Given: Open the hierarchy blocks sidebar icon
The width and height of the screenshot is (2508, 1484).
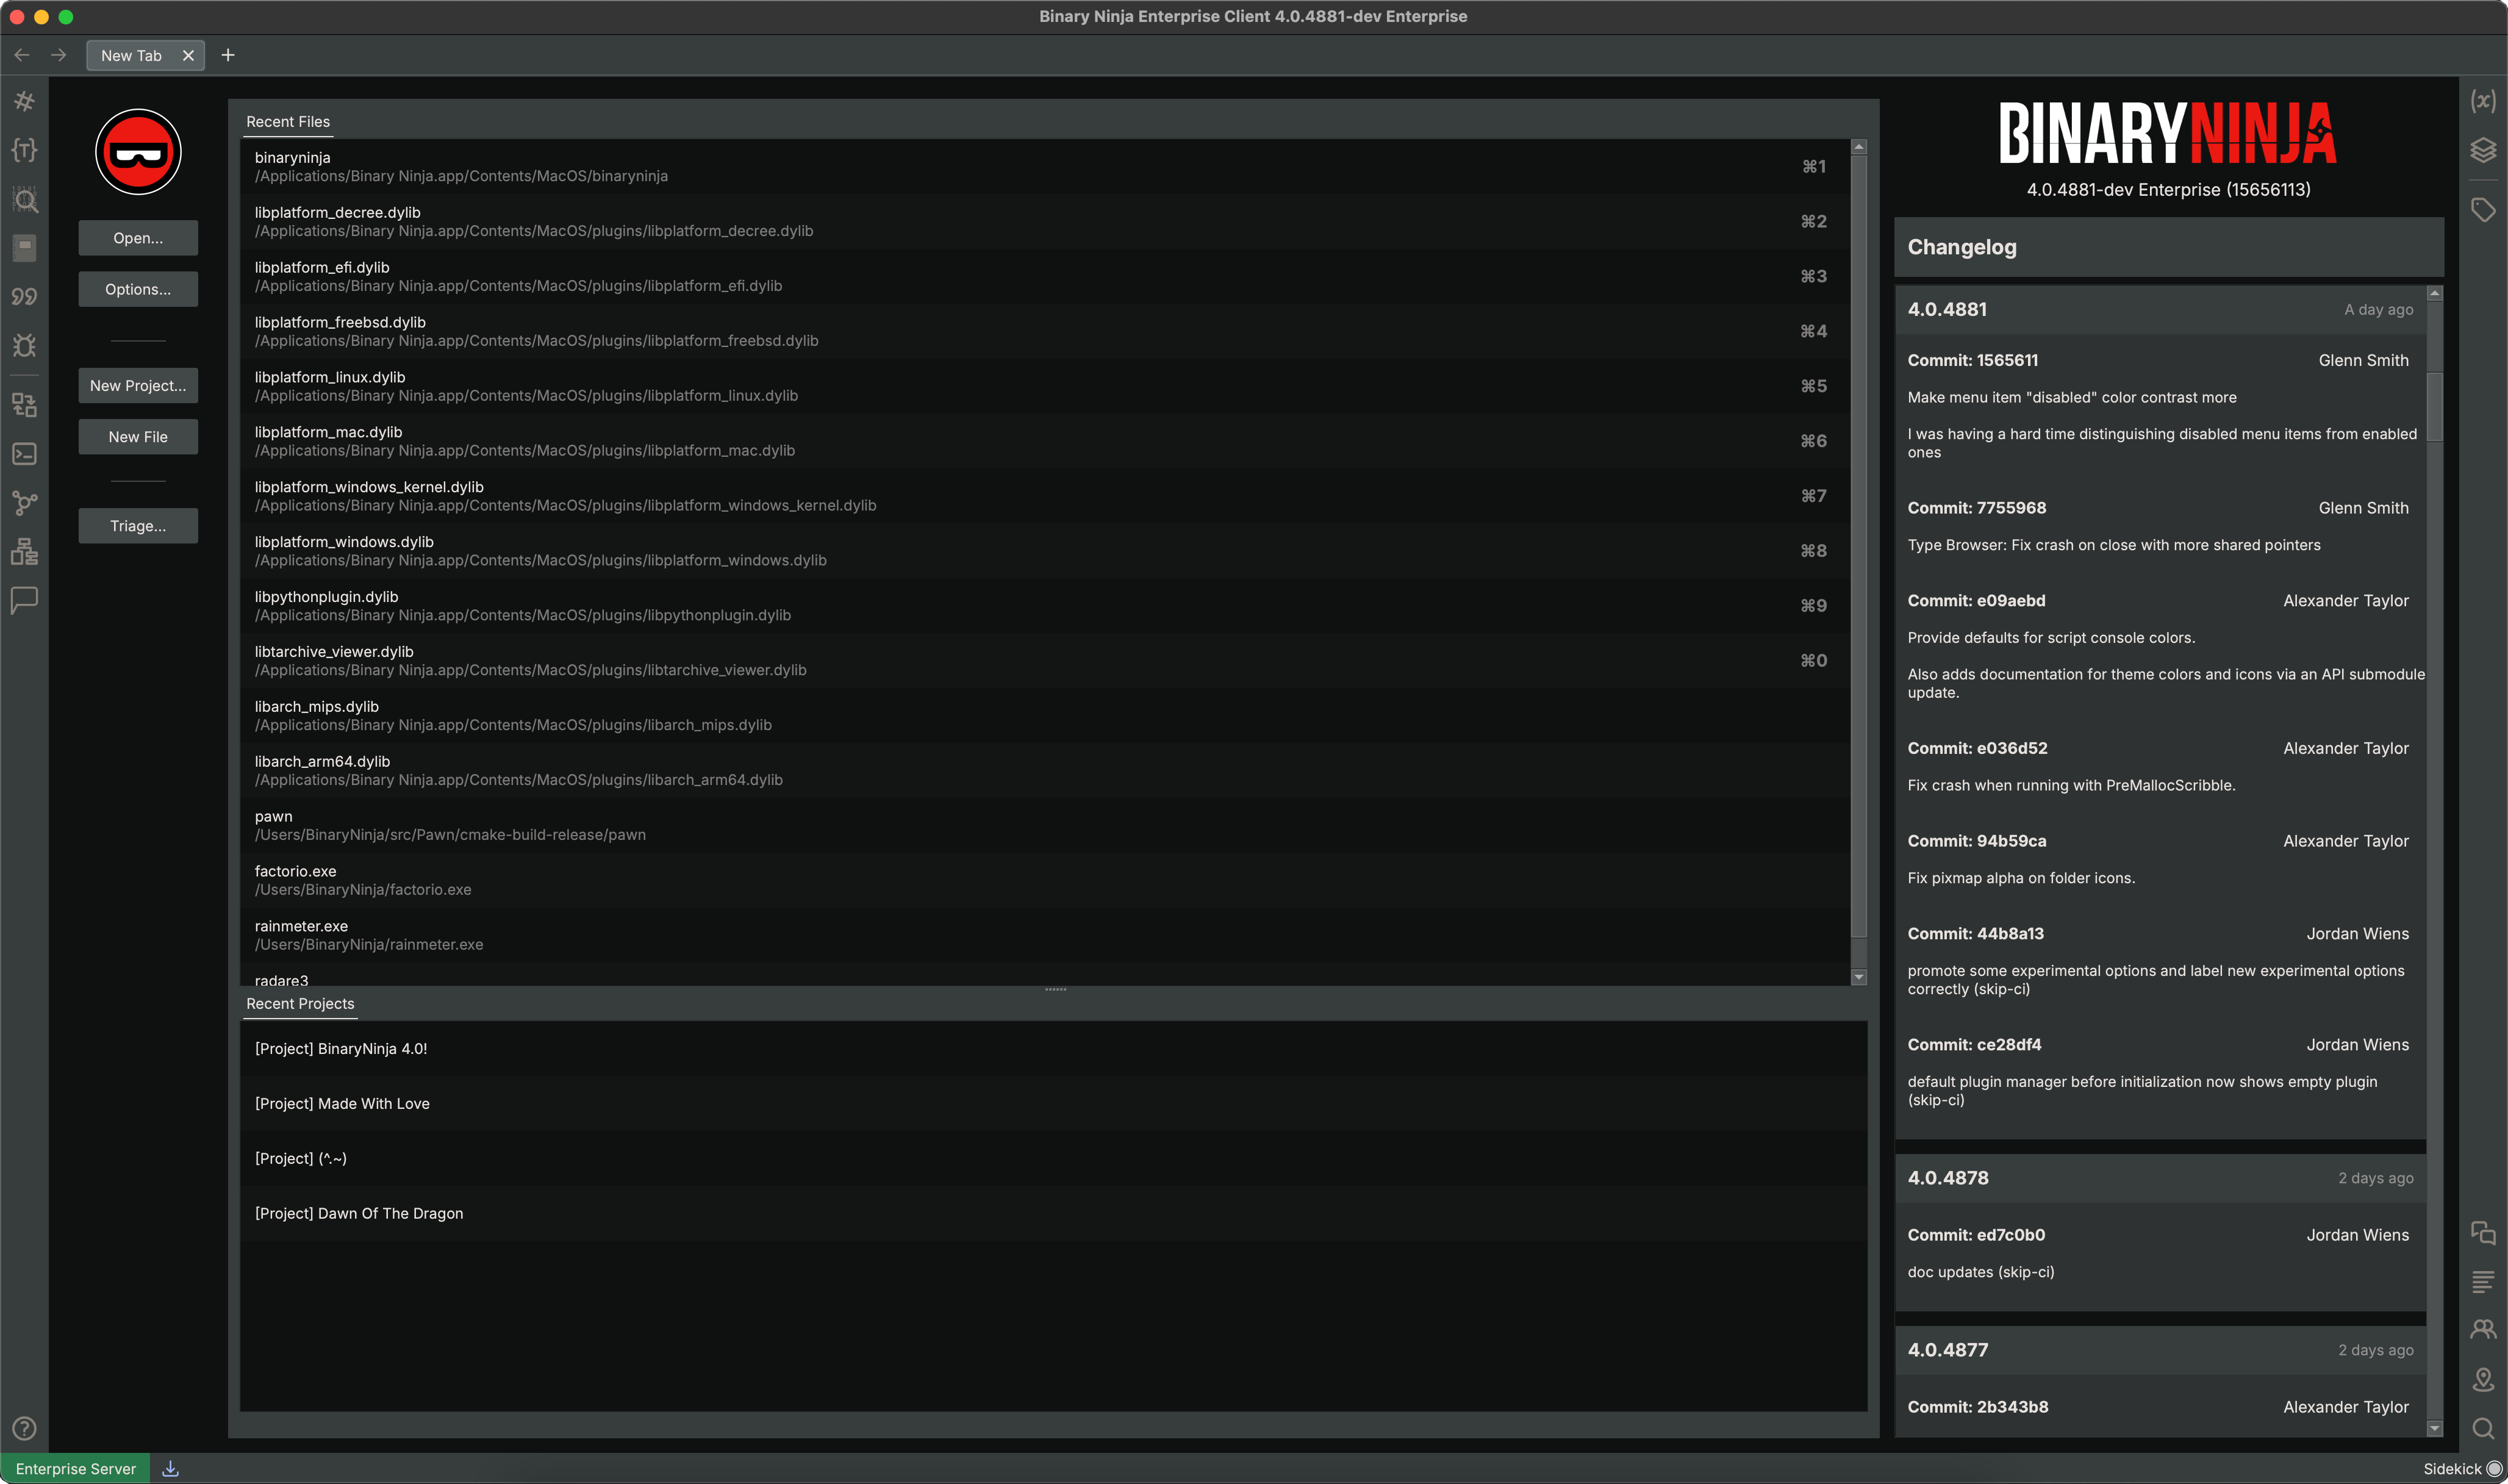Looking at the screenshot, I should [24, 552].
